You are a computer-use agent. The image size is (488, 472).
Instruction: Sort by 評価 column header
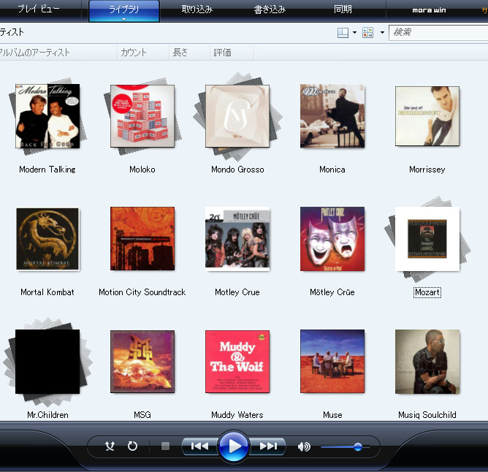click(x=232, y=53)
